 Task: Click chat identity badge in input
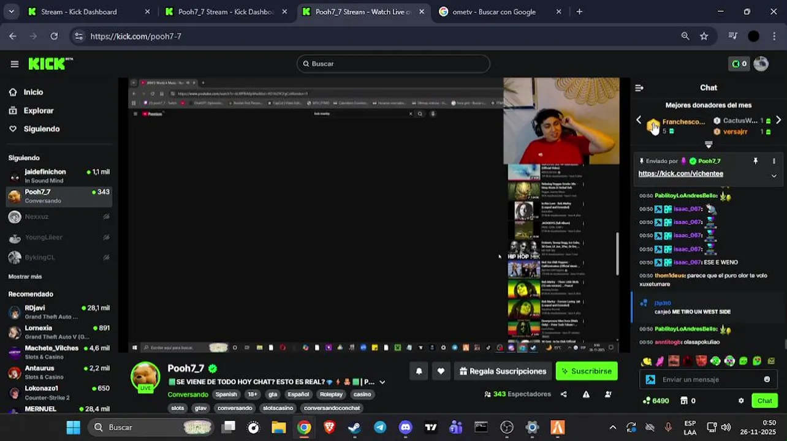[650, 380]
